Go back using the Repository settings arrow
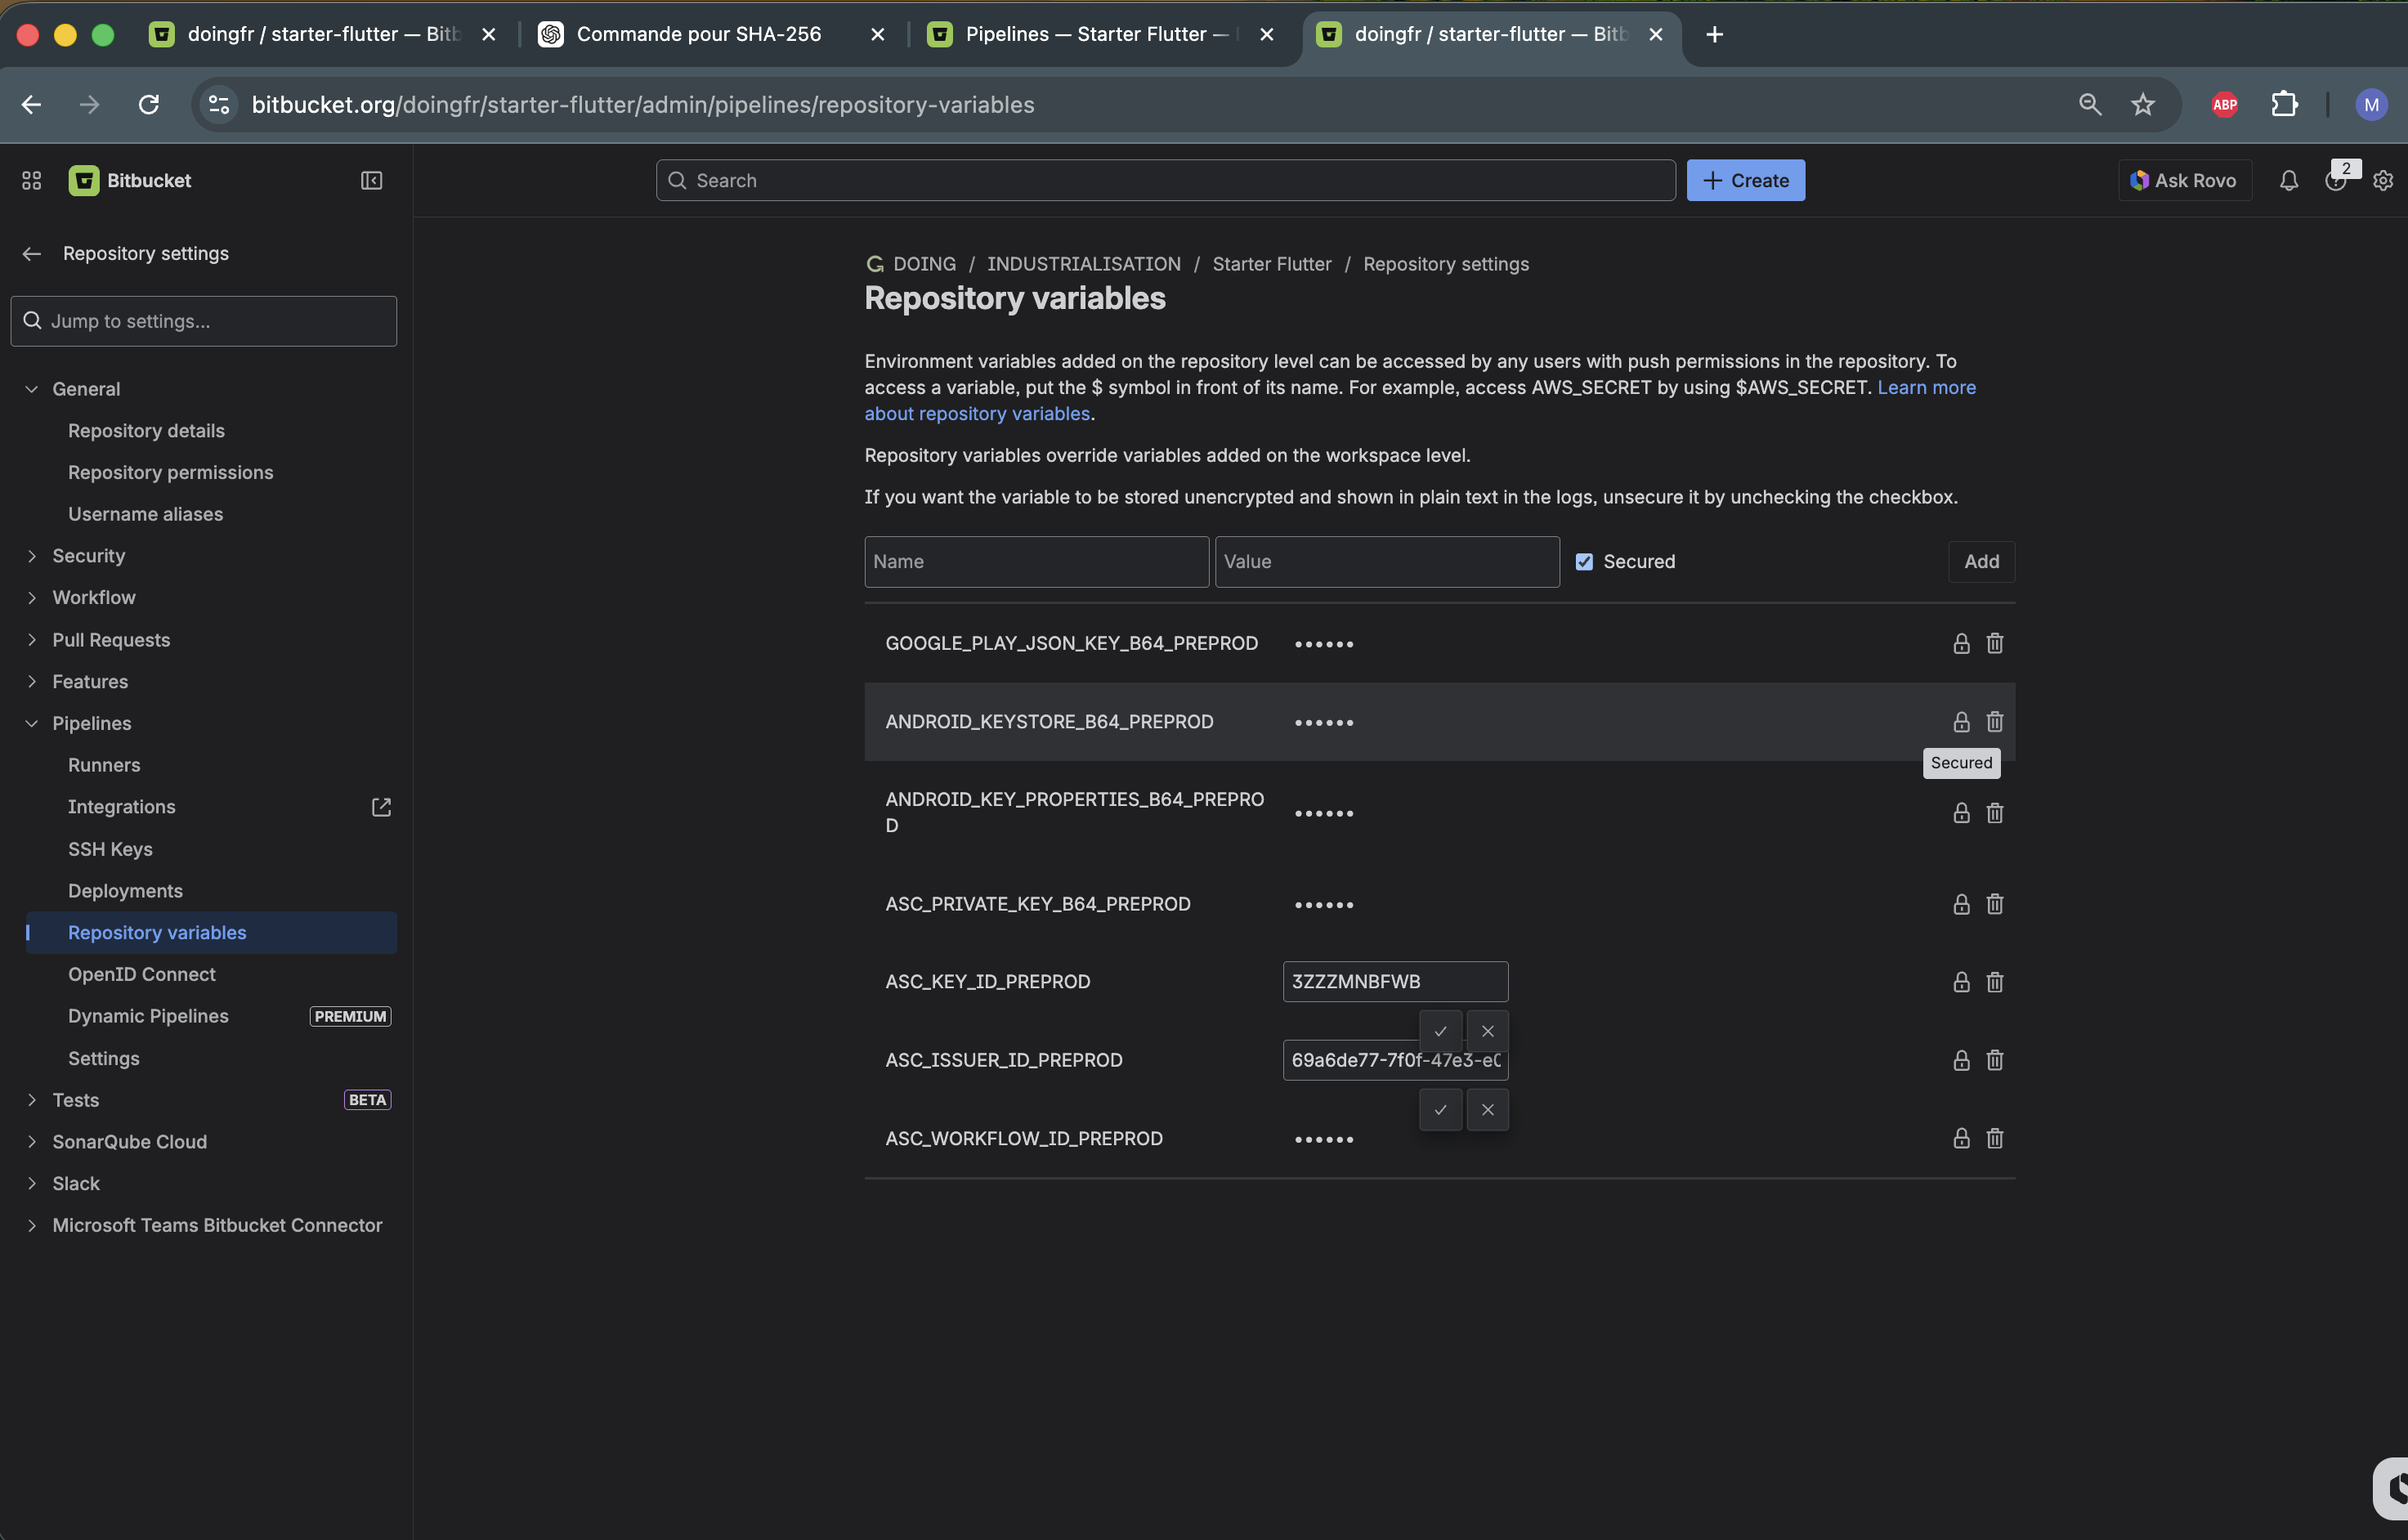 [32, 253]
